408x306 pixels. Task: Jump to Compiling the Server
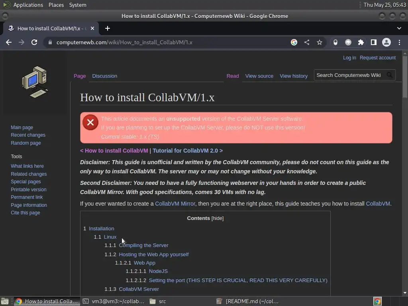tap(143, 245)
